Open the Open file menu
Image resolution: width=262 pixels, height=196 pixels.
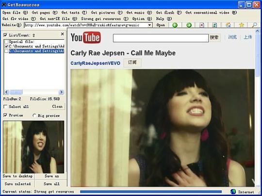coord(15,13)
